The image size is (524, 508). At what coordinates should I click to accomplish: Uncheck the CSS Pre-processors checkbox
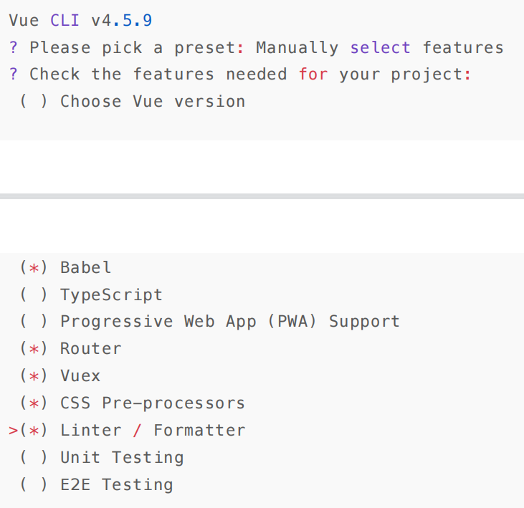[34, 403]
